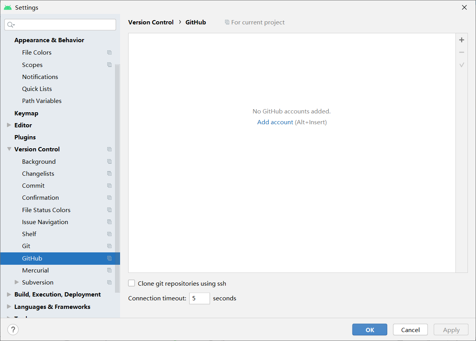Open Mercurial settings page
The image size is (476, 341).
point(35,270)
